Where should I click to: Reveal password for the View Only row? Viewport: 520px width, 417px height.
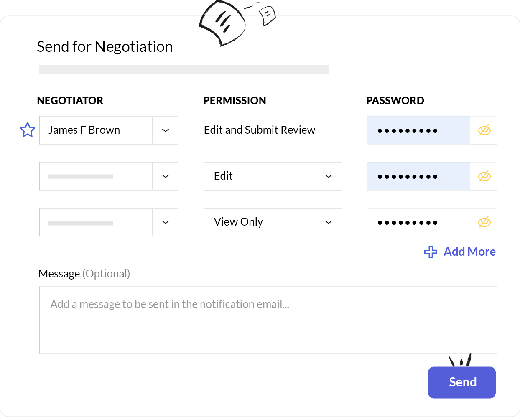[484, 222]
